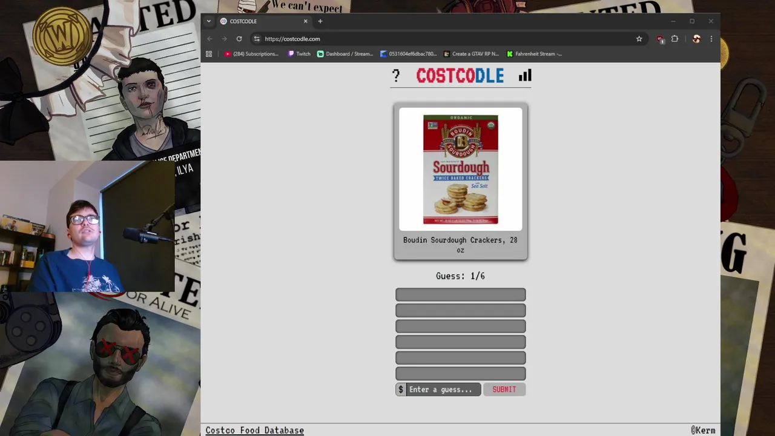The height and width of the screenshot is (436, 775).
Task: Open the Costco Food Database link
Action: pyautogui.click(x=254, y=431)
